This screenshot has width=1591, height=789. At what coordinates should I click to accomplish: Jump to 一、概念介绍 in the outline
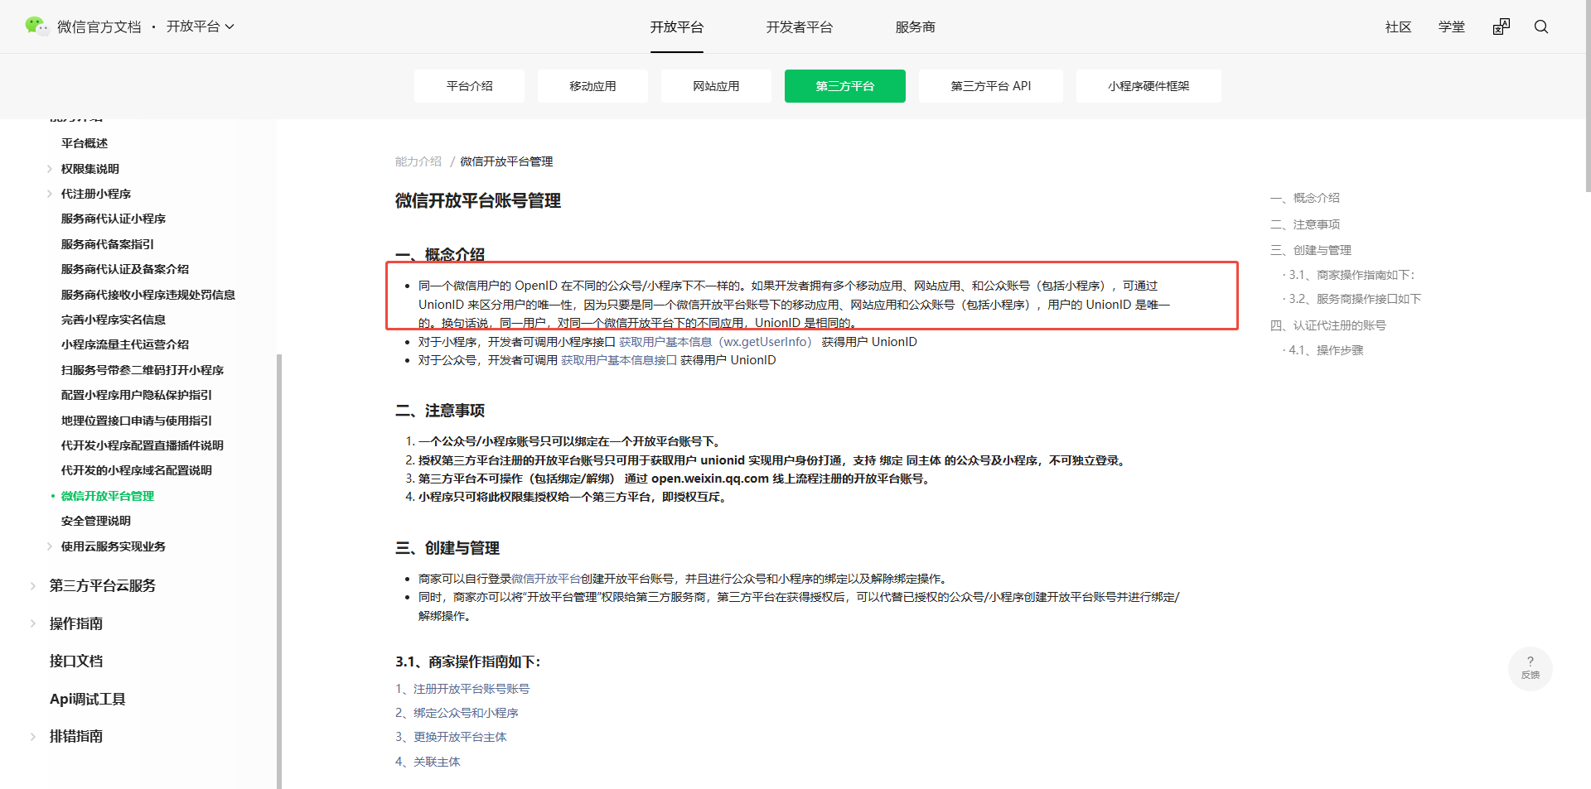pyautogui.click(x=1305, y=198)
